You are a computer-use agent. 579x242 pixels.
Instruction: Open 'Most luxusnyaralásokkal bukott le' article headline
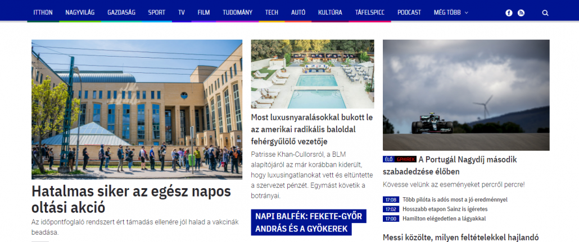(x=312, y=129)
